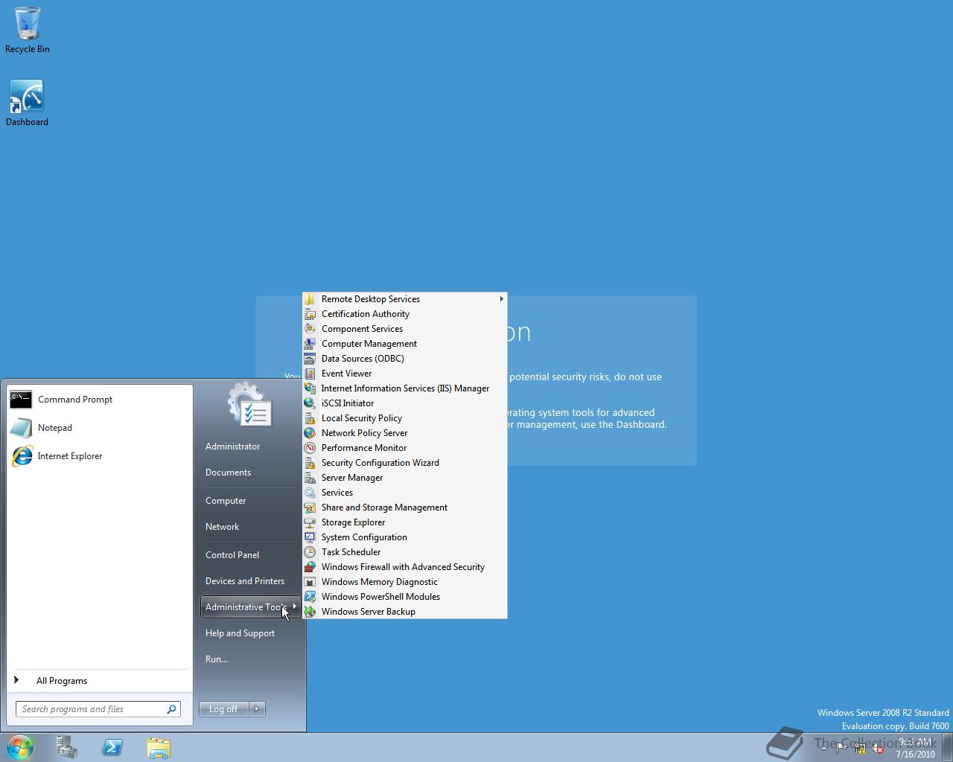953x762 pixels.
Task: Click the Notepad icon in Start menu
Action: pos(21,428)
